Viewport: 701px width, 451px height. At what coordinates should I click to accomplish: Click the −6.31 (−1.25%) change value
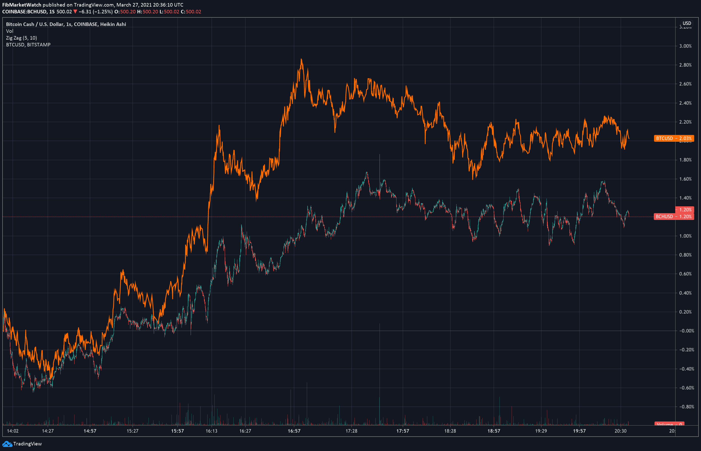95,12
